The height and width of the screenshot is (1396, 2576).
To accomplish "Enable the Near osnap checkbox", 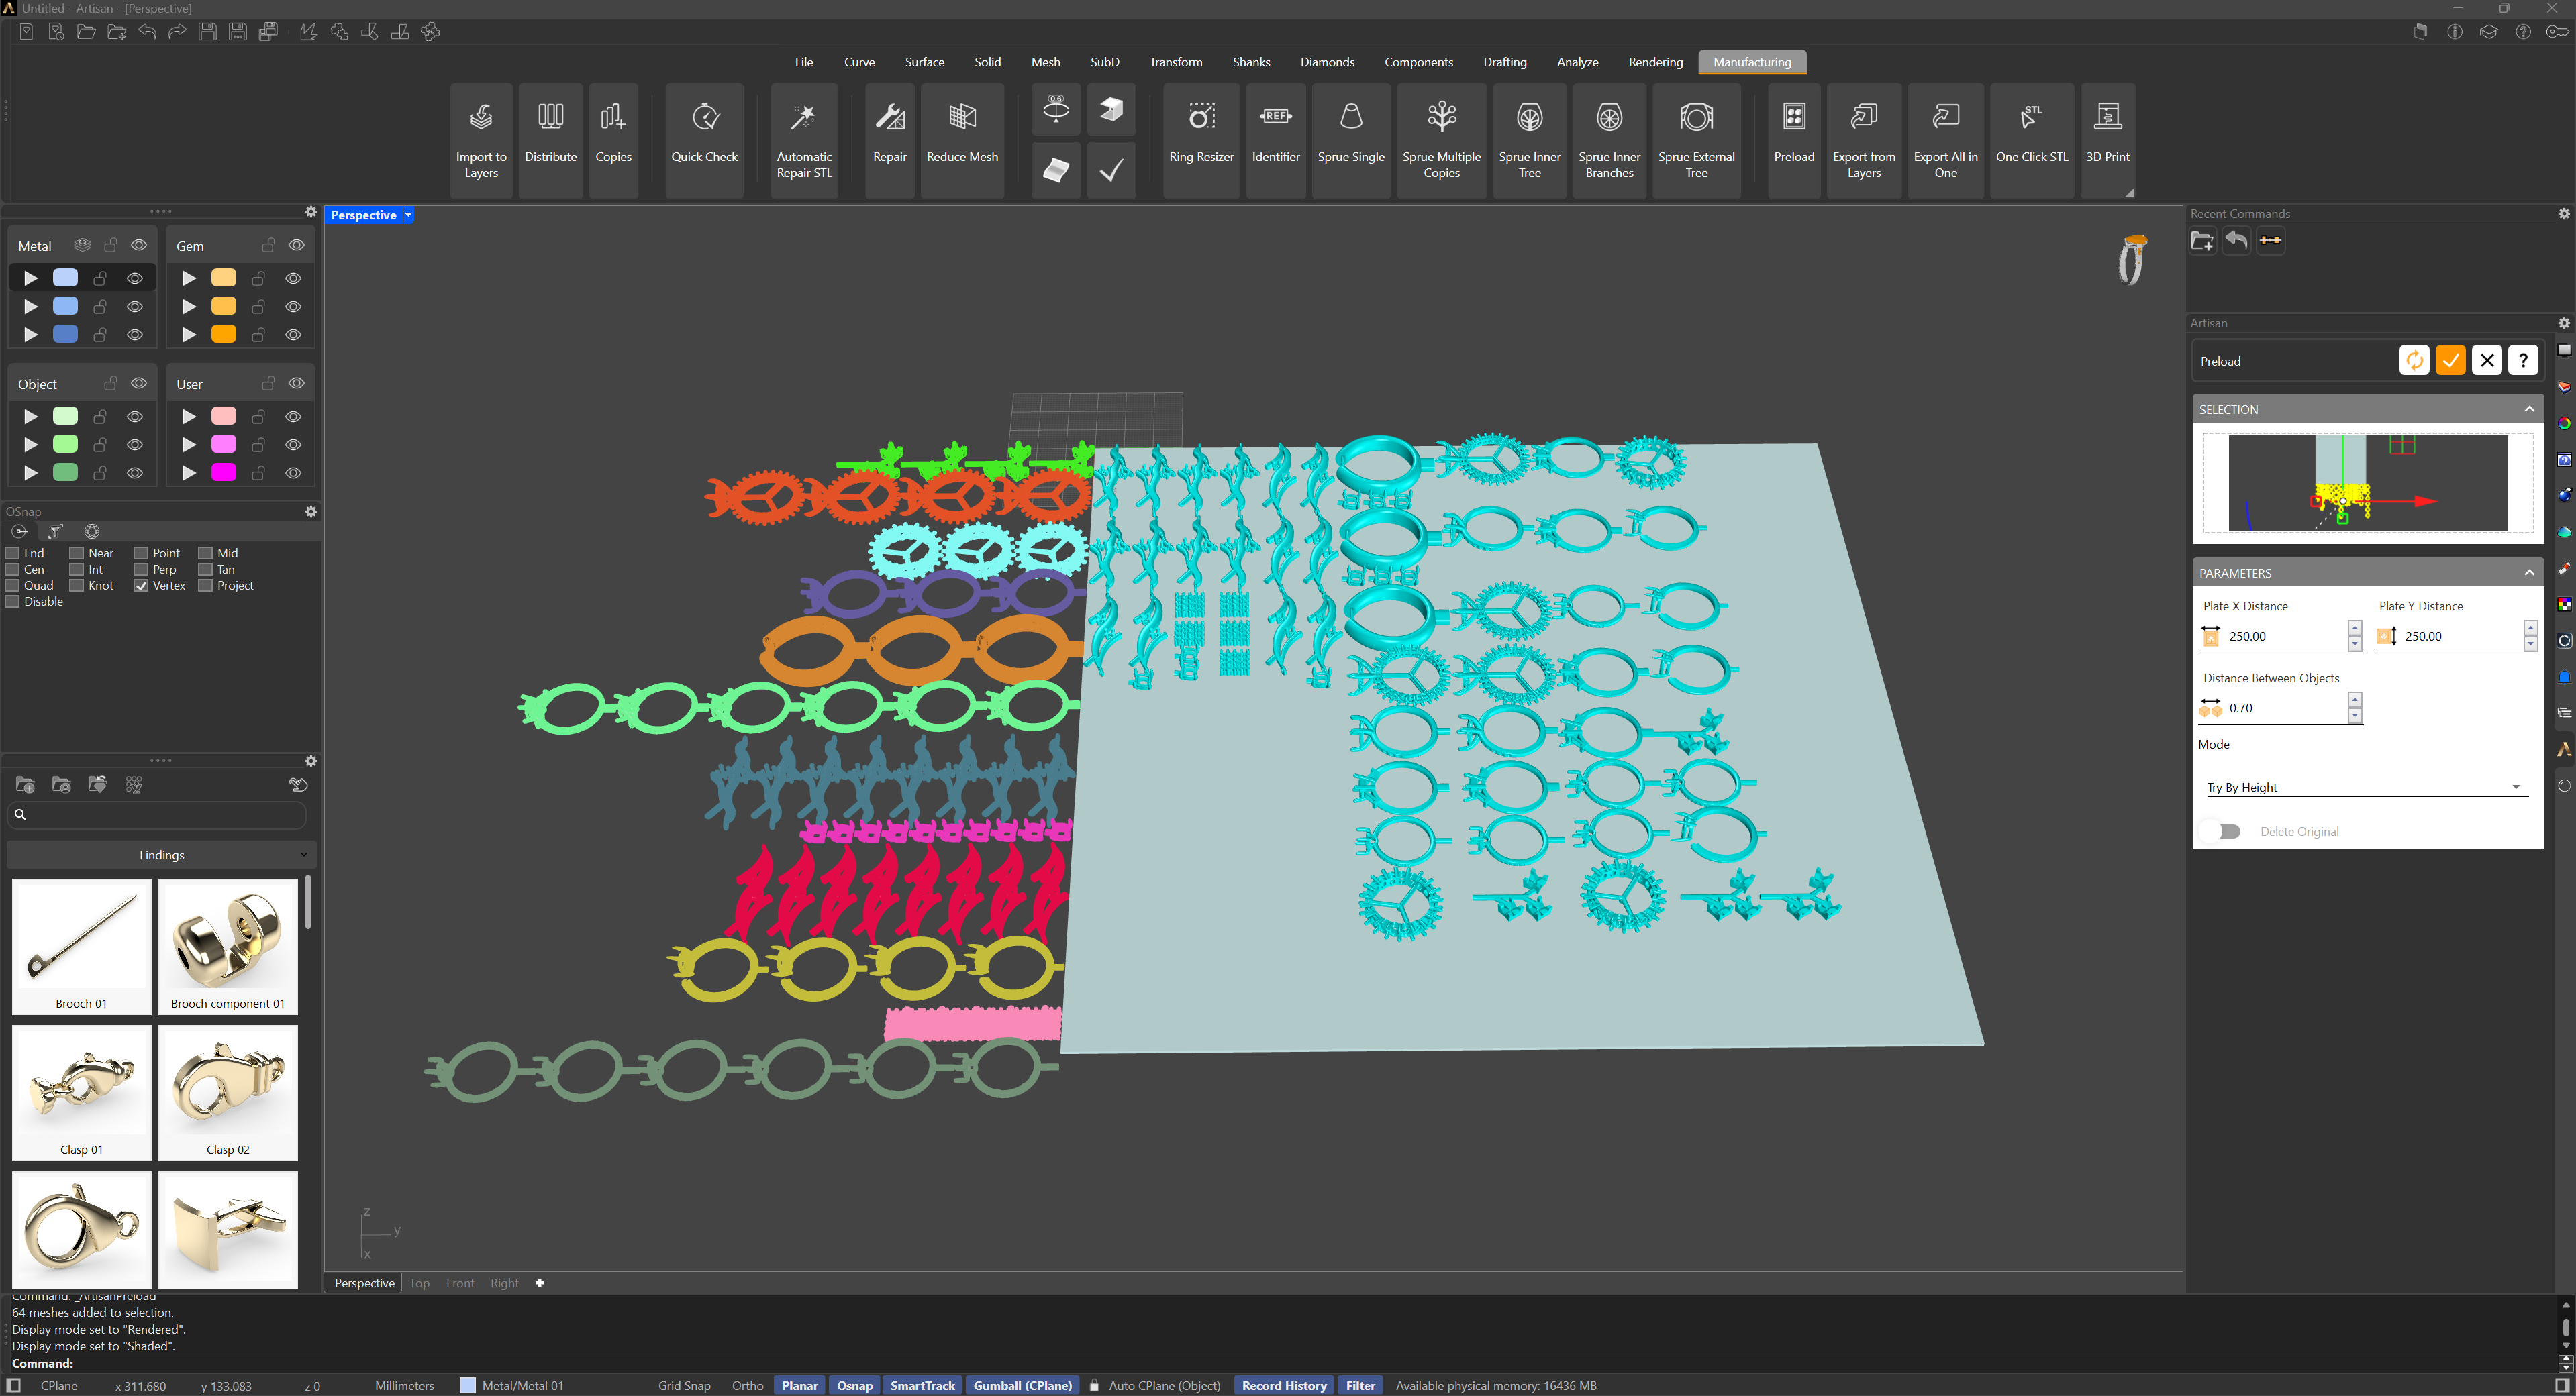I will click(x=77, y=553).
